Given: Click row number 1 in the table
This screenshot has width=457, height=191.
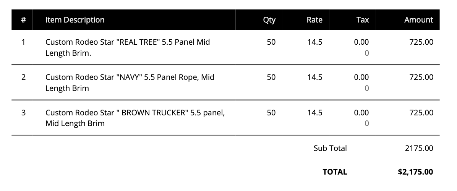Looking at the screenshot, I should [23, 42].
